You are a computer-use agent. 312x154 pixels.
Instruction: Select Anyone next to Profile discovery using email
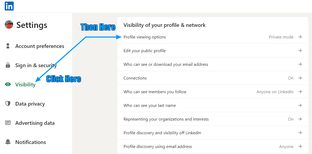coord(286,146)
